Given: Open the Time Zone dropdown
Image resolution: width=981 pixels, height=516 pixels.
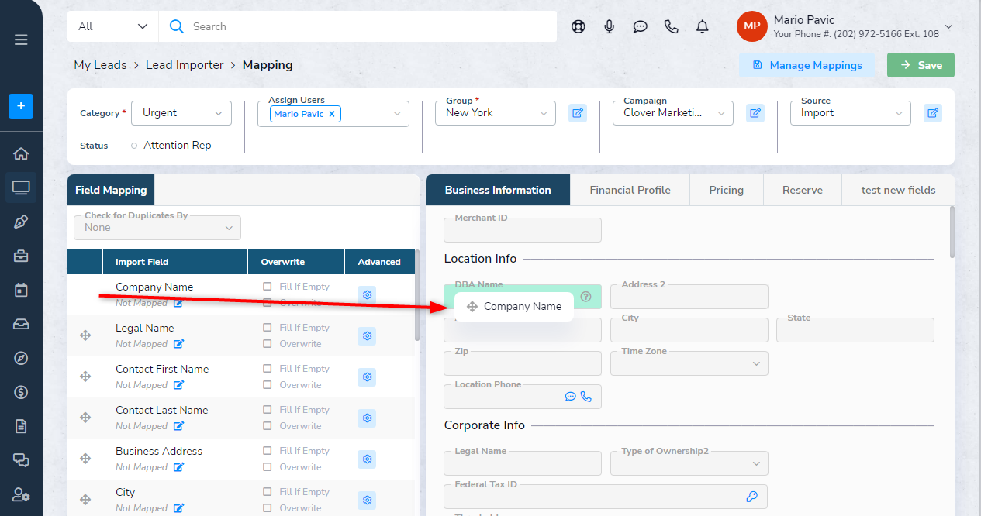Looking at the screenshot, I should (689, 363).
